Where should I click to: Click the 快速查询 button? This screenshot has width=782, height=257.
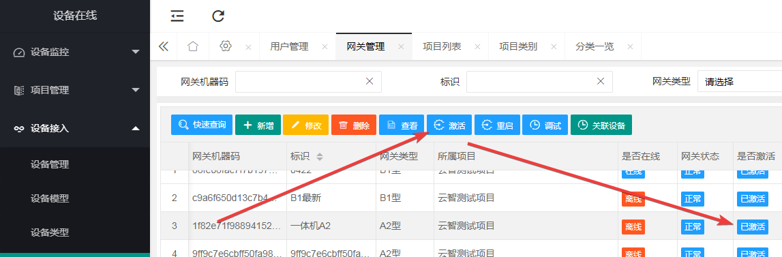coord(202,125)
